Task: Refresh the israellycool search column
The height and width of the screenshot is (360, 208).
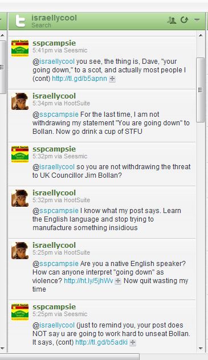Action: [x=185, y=20]
